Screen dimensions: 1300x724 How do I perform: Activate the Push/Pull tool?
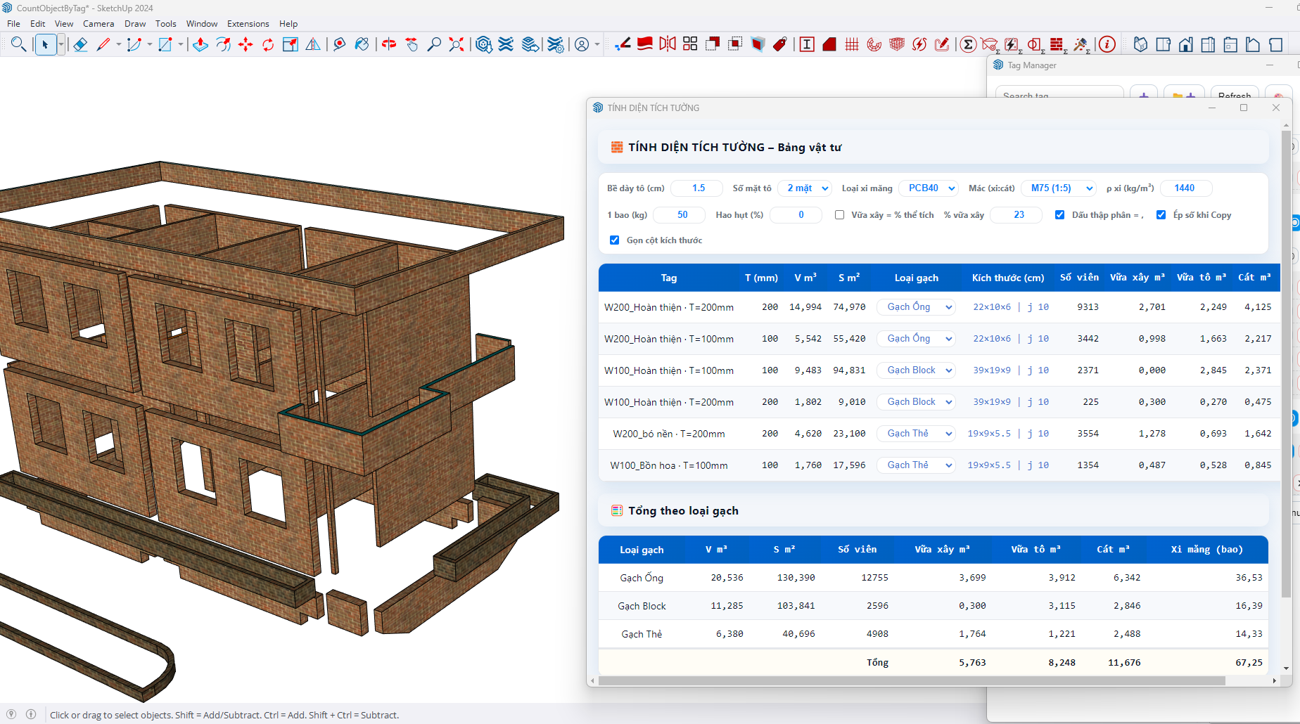[x=200, y=45]
